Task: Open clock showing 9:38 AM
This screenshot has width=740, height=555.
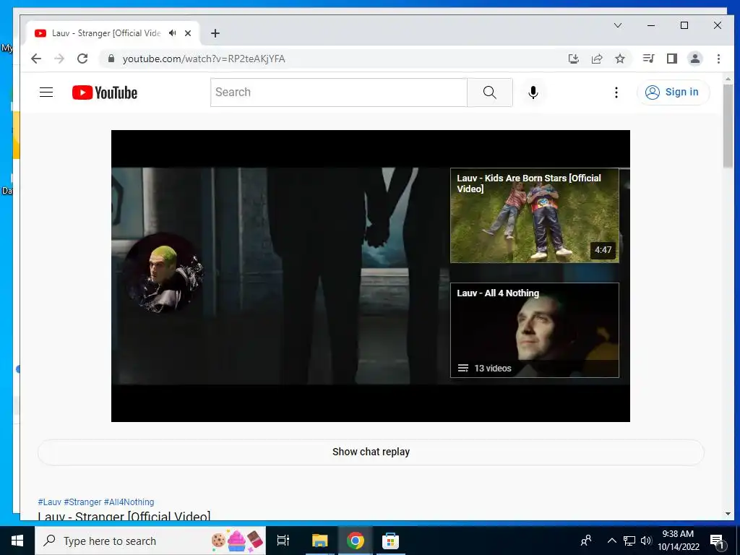Action: pos(678,541)
